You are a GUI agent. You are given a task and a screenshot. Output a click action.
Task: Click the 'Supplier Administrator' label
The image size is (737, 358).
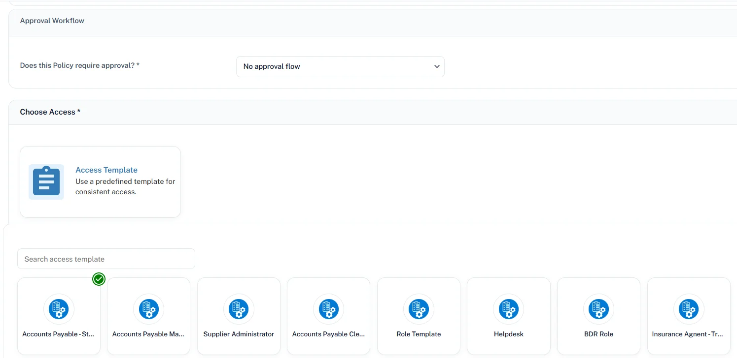(x=239, y=334)
